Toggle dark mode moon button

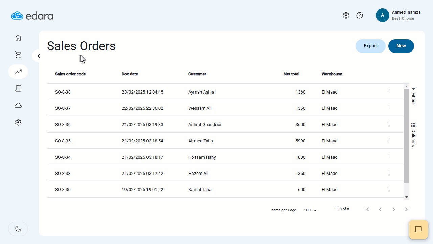pyautogui.click(x=18, y=229)
